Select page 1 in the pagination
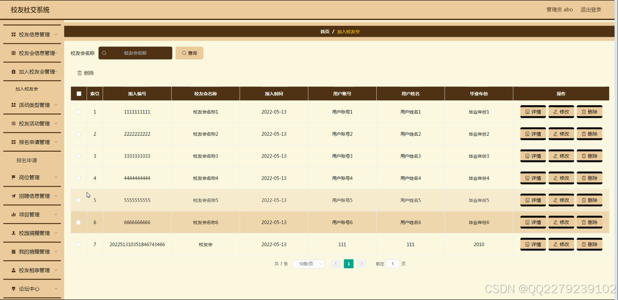 349,264
